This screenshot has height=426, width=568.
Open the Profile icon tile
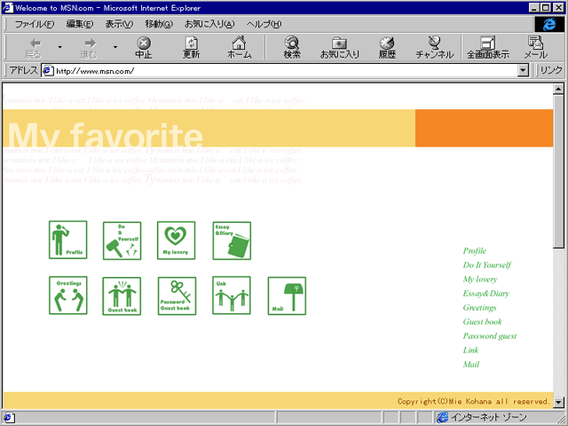[67, 241]
